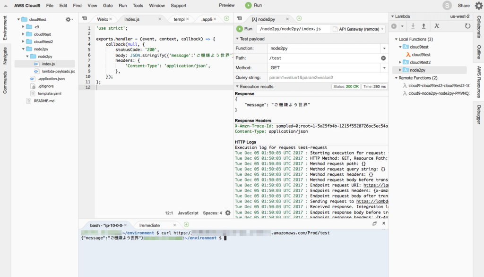Select lambda-payloads.json in the file tree
The width and height of the screenshot is (484, 277).
click(58, 72)
